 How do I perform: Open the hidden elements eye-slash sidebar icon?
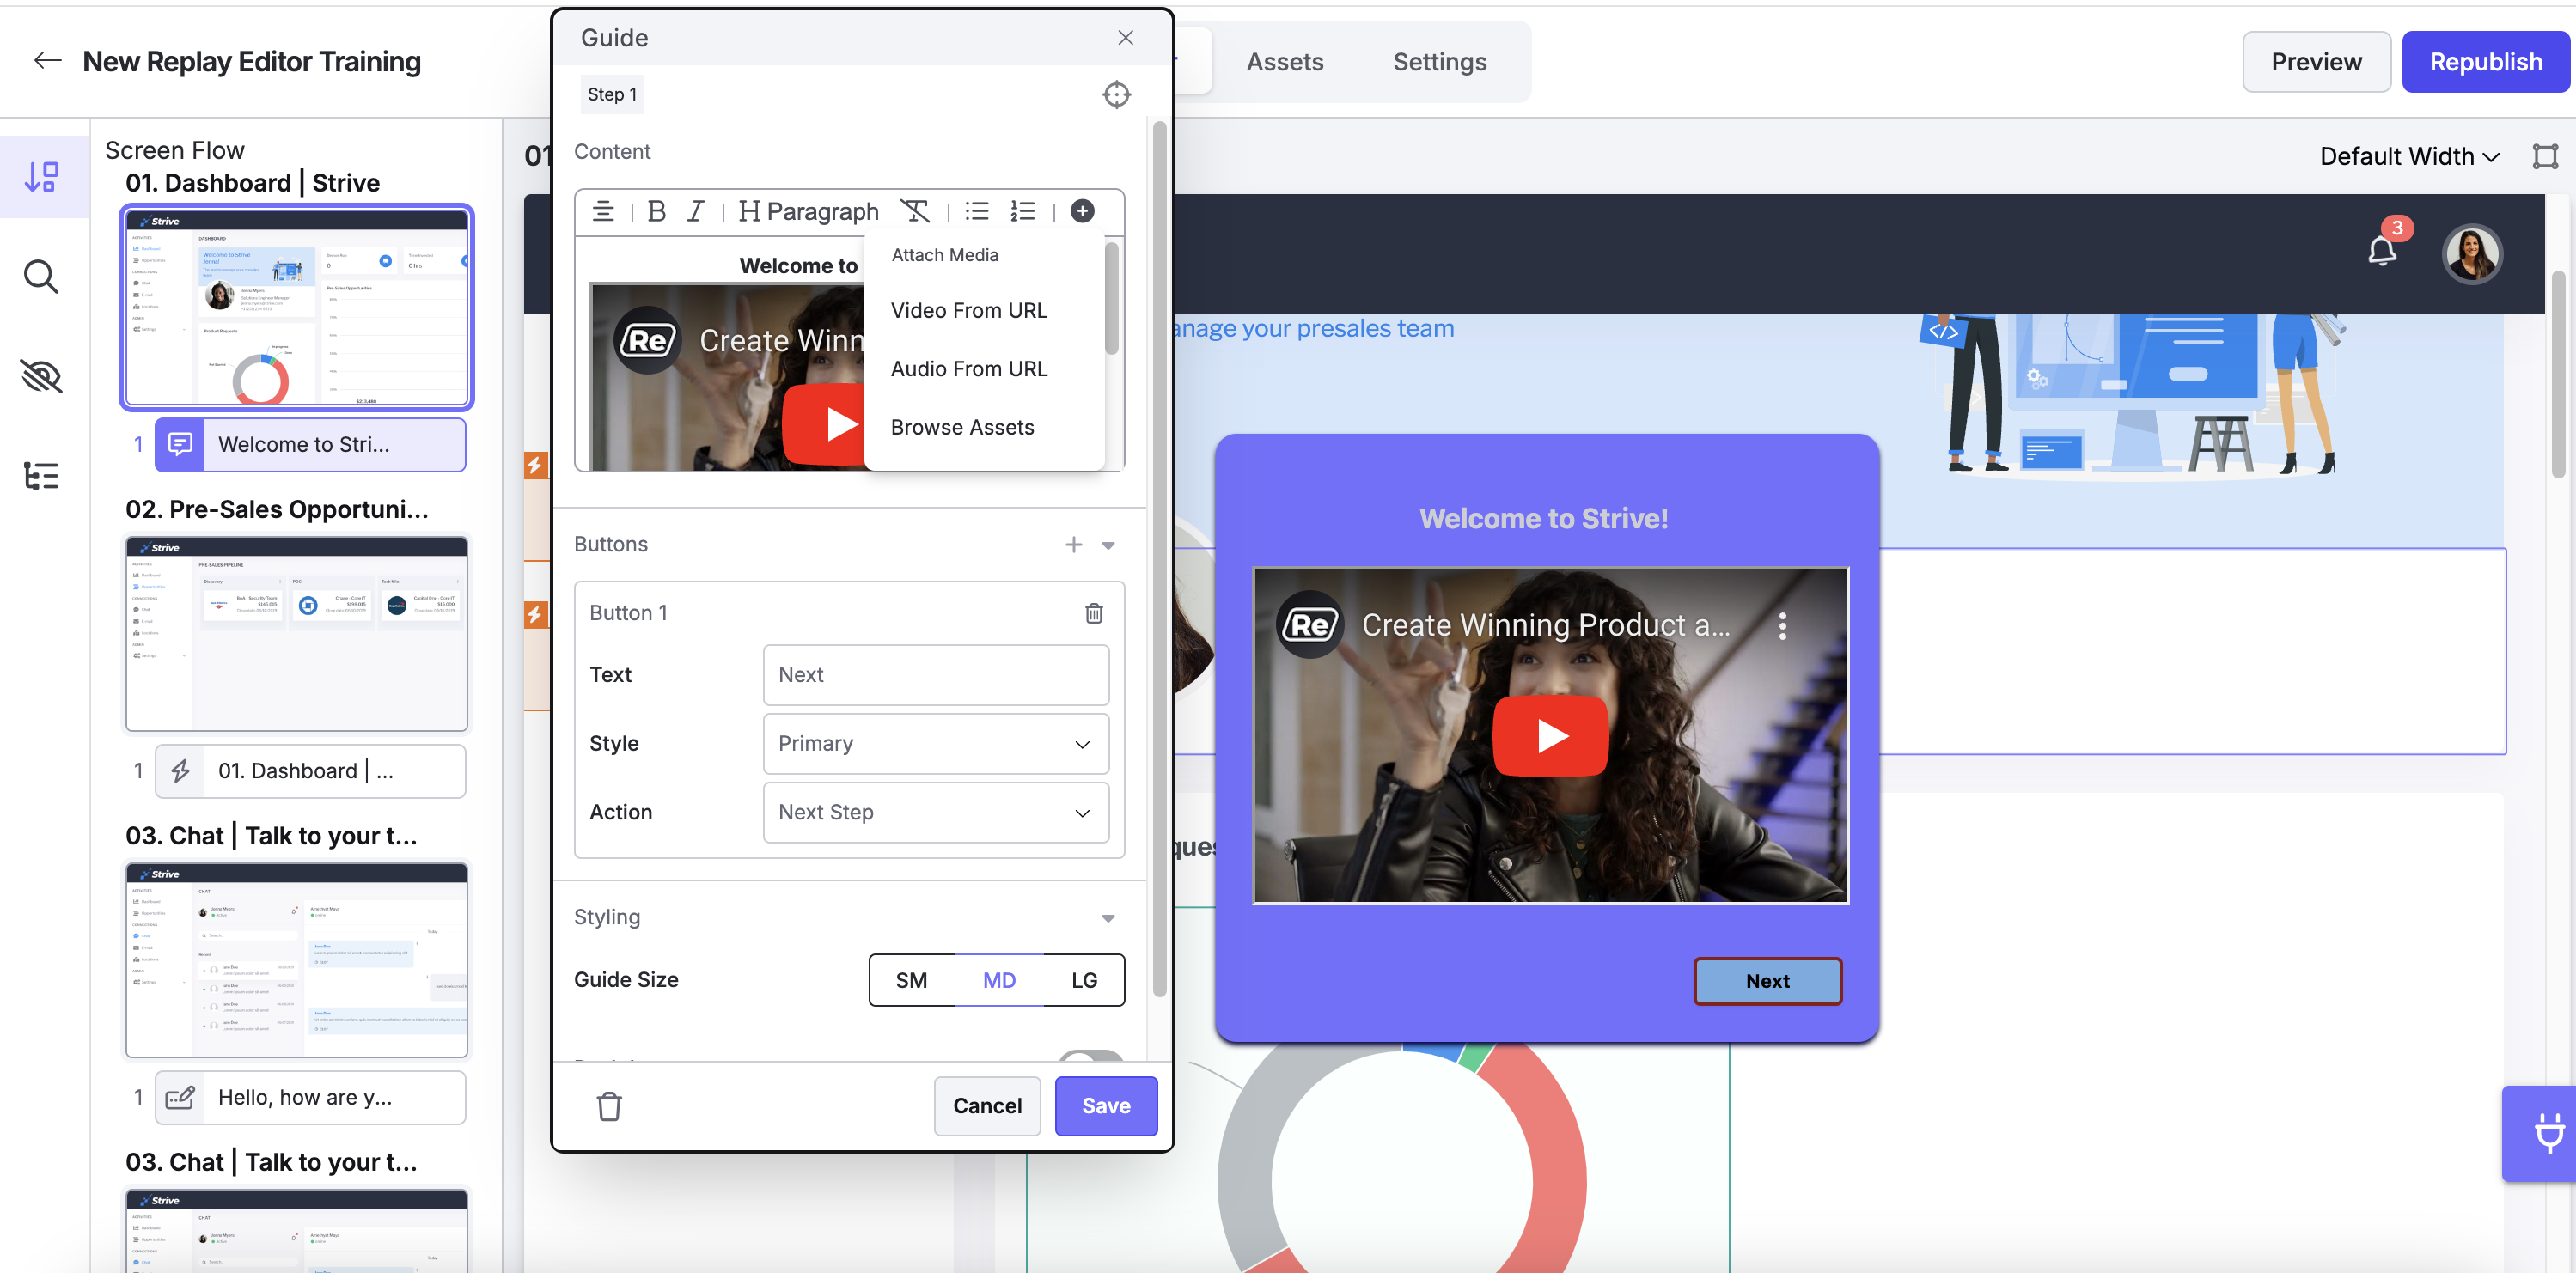pyautogui.click(x=42, y=376)
